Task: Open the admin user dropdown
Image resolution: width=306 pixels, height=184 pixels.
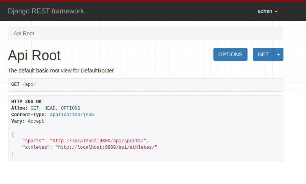Action: click(267, 11)
